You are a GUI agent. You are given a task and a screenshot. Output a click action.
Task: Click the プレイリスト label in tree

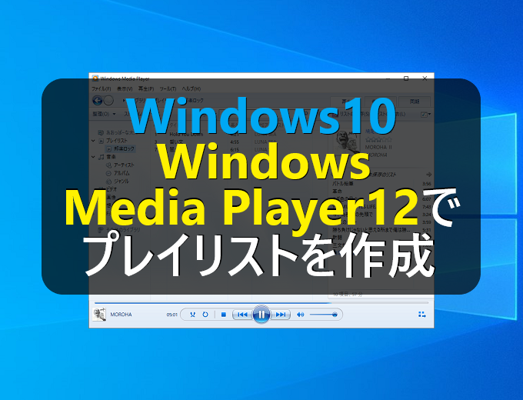(x=116, y=141)
